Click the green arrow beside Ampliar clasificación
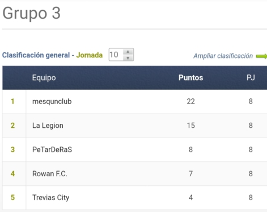The width and height of the screenshot is (267, 212). (x=261, y=56)
